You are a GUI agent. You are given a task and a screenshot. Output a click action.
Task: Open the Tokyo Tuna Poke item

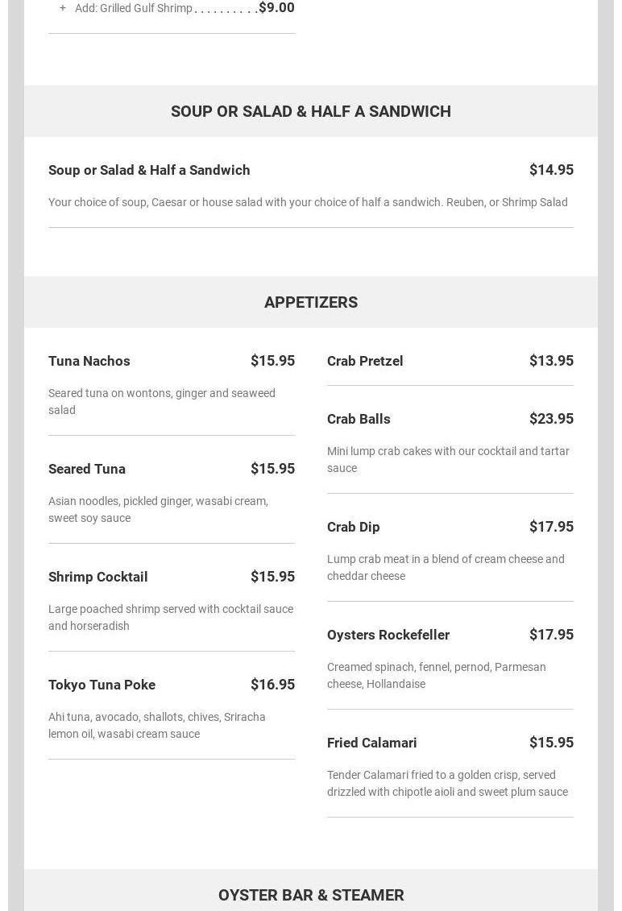point(102,685)
